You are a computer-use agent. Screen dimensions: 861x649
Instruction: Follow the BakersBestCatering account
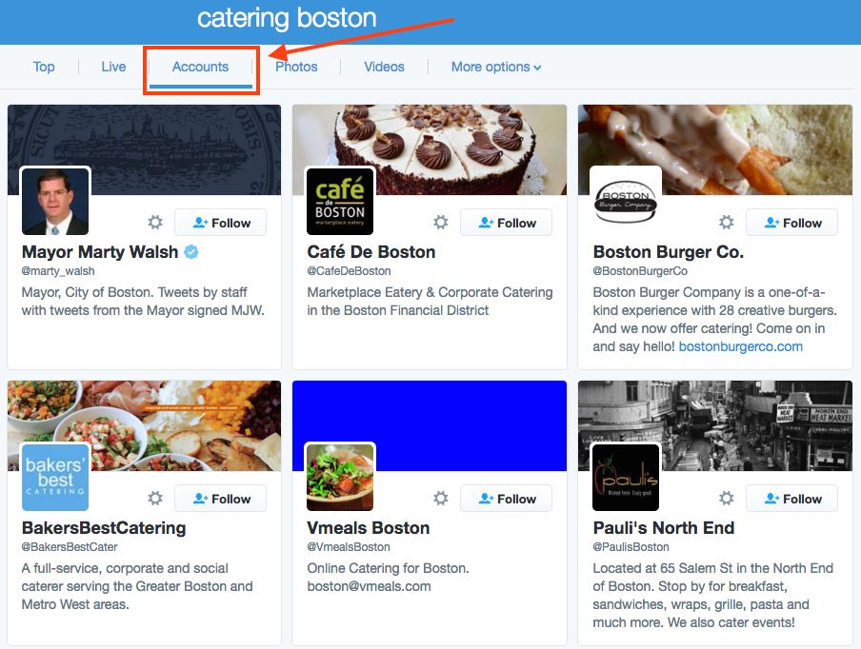(x=220, y=498)
